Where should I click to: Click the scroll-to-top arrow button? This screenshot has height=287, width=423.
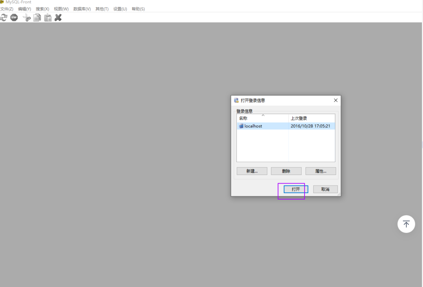[x=406, y=224]
